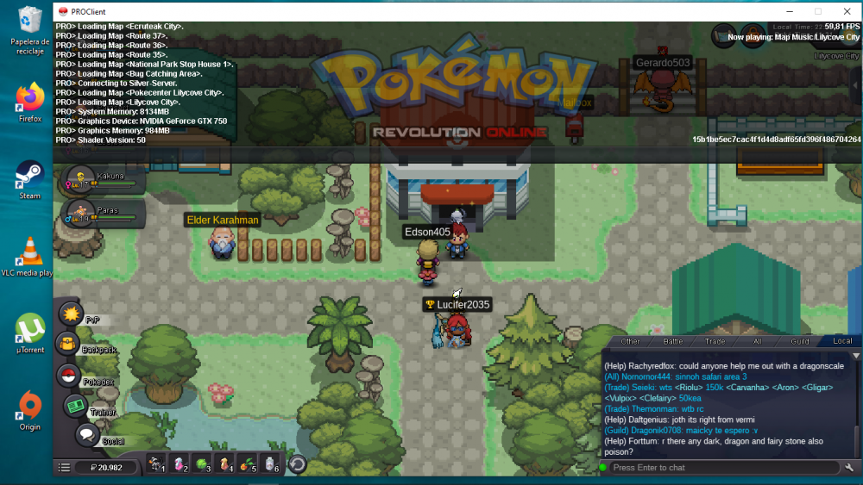This screenshot has width=863, height=485.
Task: Use the potion in hotbar slot 2
Action: (180, 465)
